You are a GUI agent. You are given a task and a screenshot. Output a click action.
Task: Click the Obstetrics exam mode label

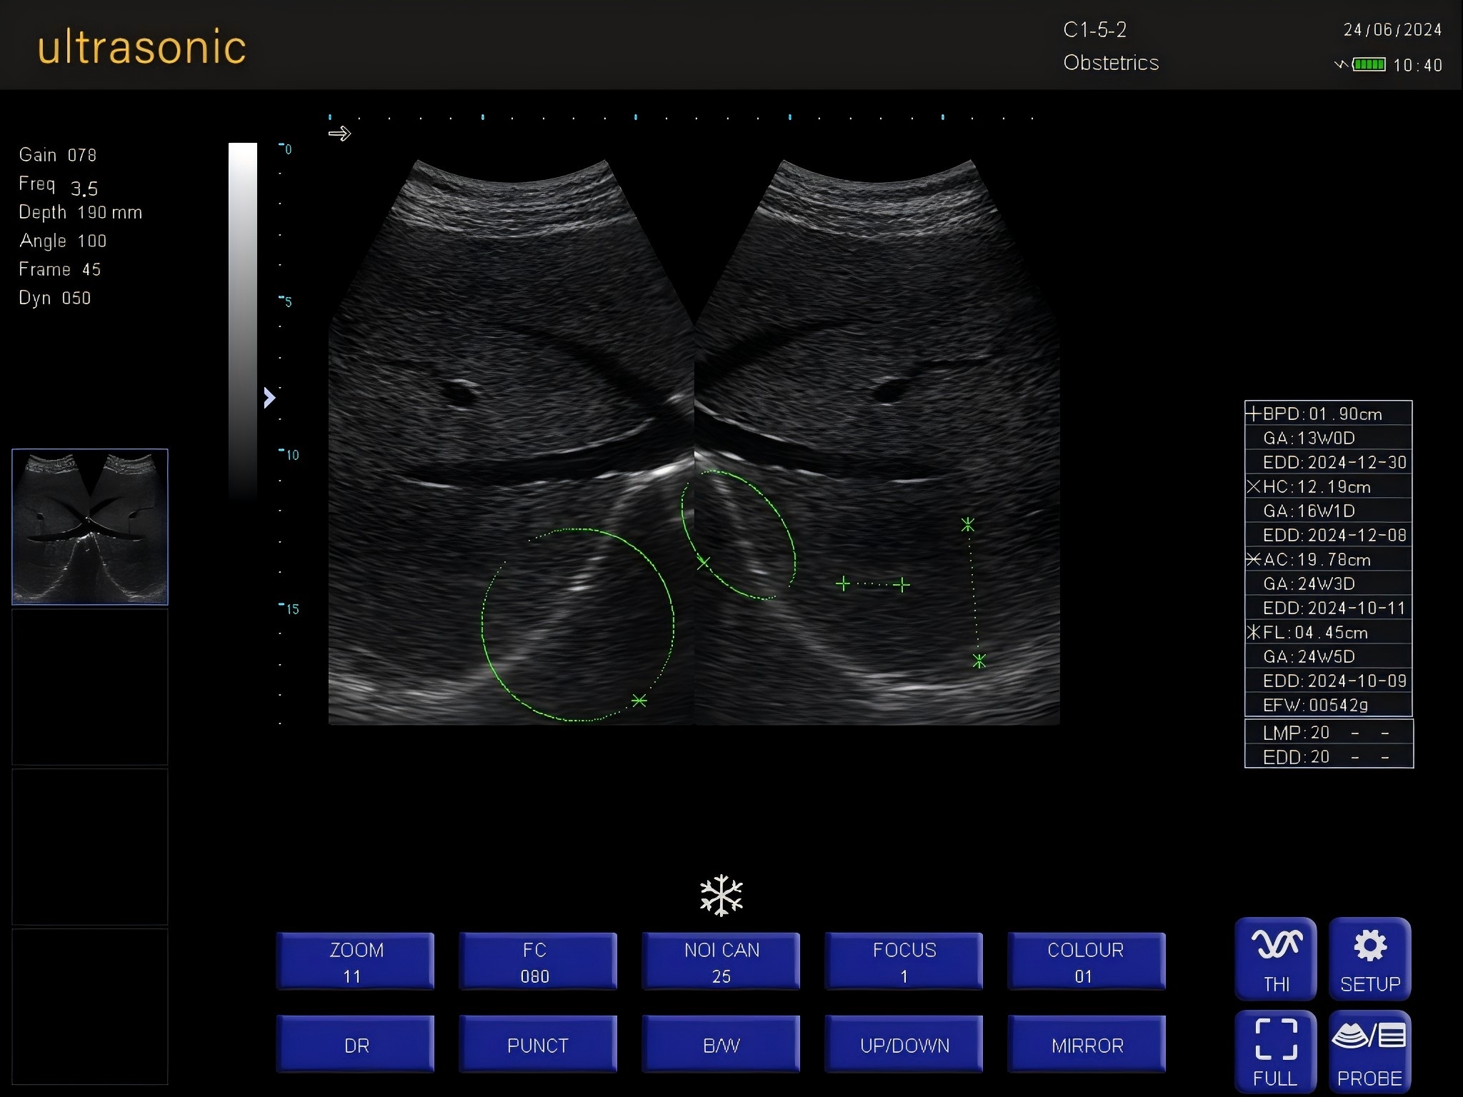point(1111,63)
